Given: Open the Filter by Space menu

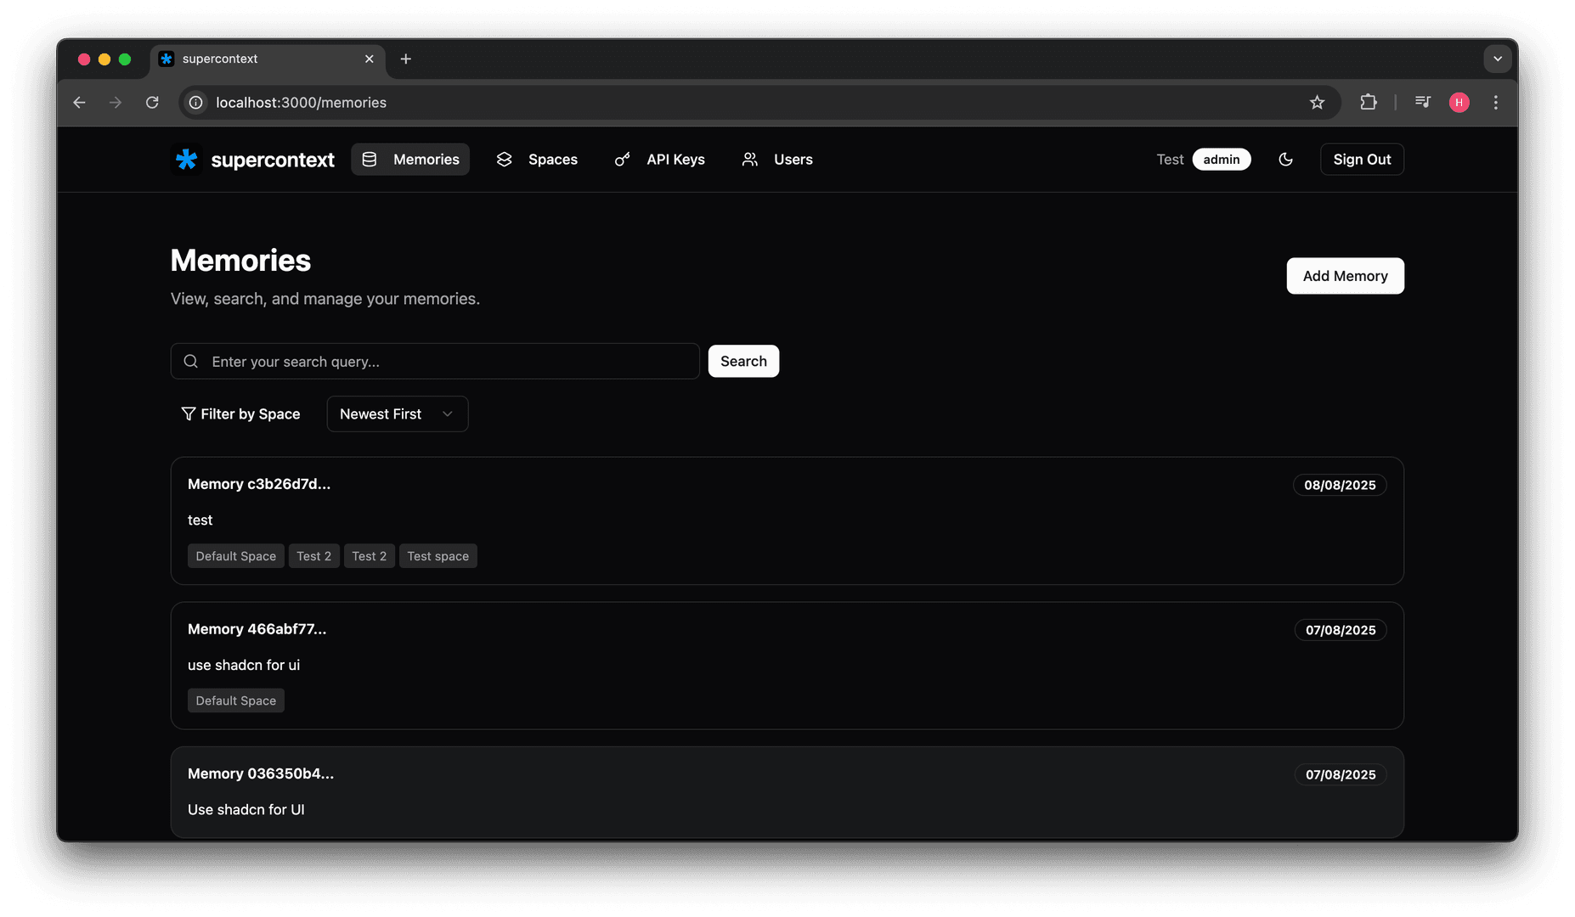Looking at the screenshot, I should 240,414.
